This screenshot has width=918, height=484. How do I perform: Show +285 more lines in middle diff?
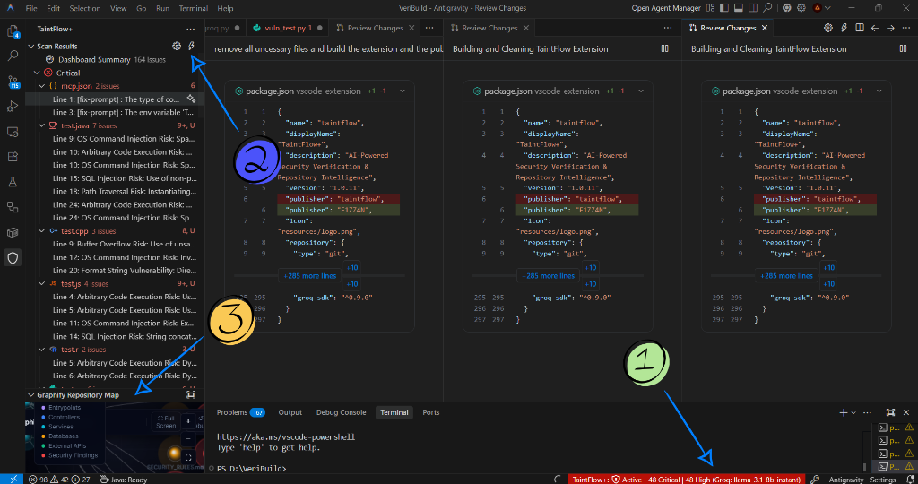pyautogui.click(x=548, y=276)
